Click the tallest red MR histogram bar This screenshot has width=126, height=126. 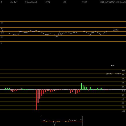(x=36, y=100)
